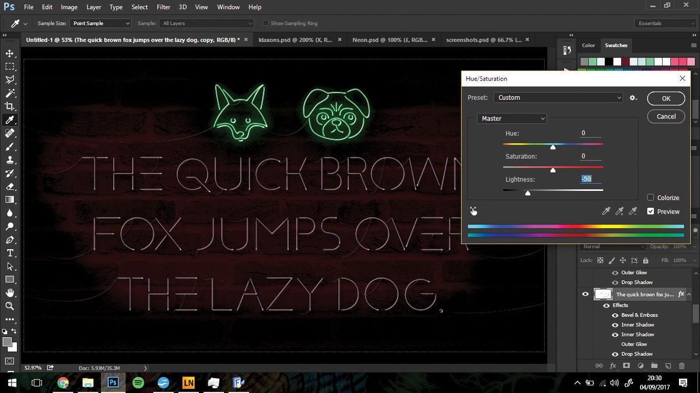Delete the layer with the trash icon
Viewport: 700px width, 393px height.
[681, 366]
